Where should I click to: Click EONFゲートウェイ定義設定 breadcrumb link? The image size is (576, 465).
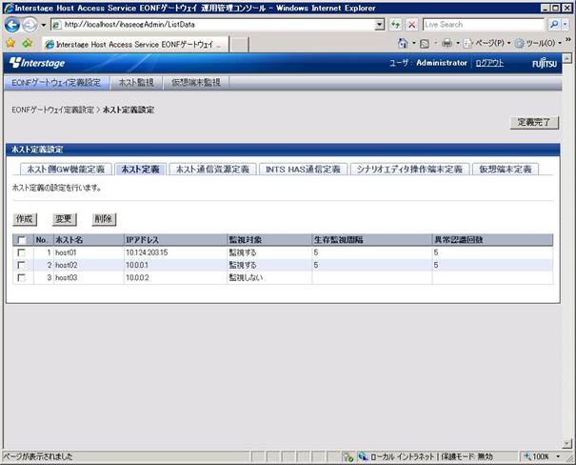click(53, 110)
